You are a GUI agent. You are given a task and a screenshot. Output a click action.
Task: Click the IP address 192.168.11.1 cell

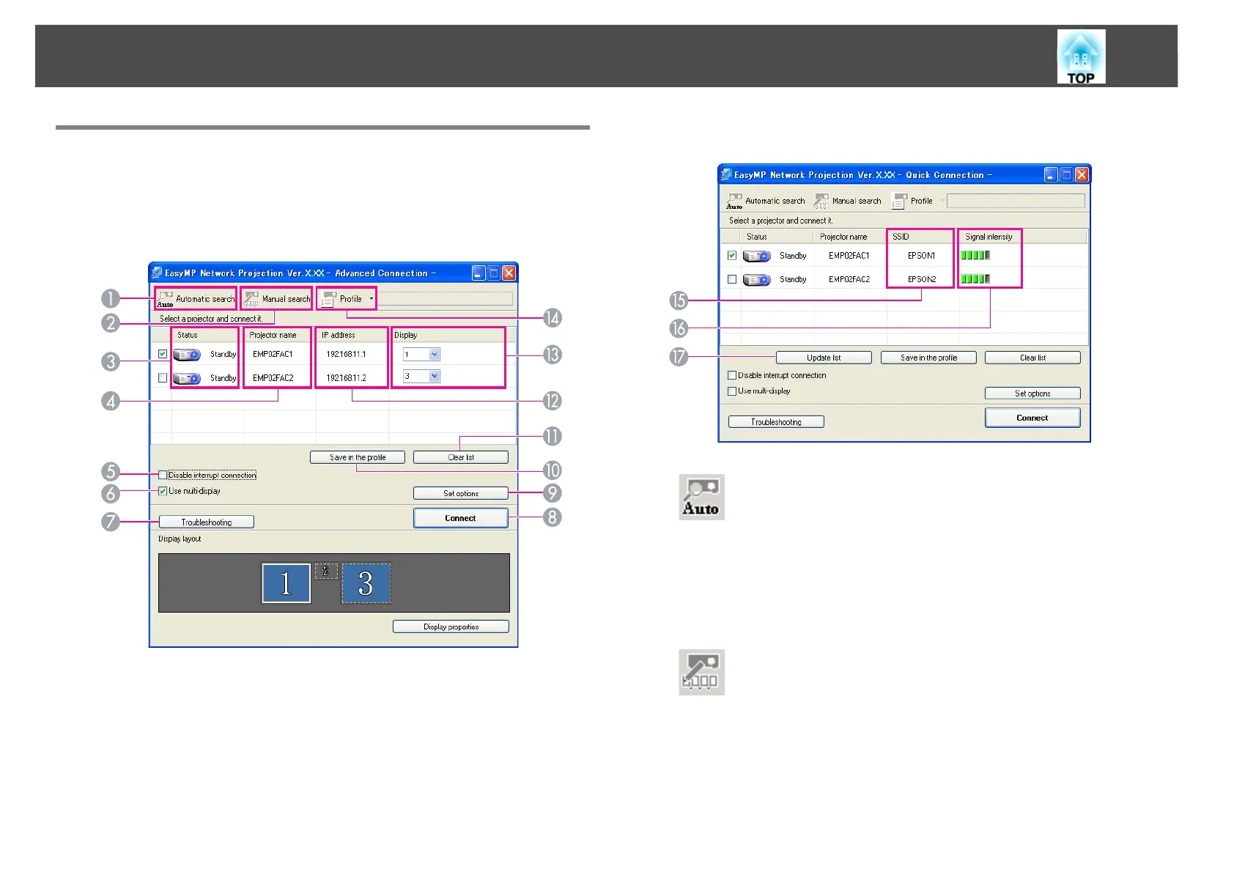(346, 355)
